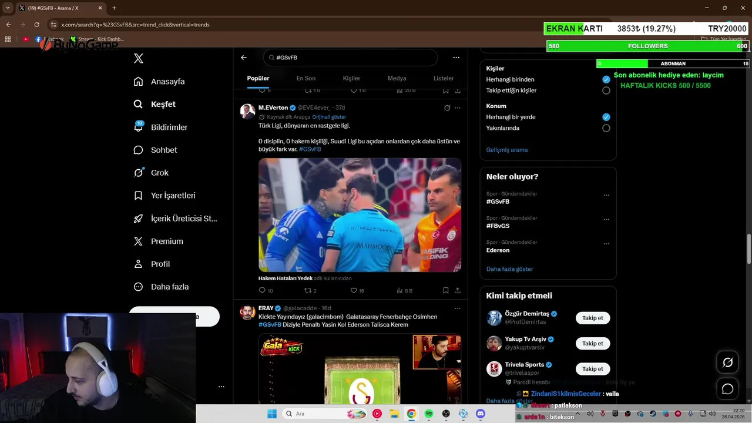The width and height of the screenshot is (752, 423).
Task: Select Herhangi birinden radio option
Action: tap(606, 79)
